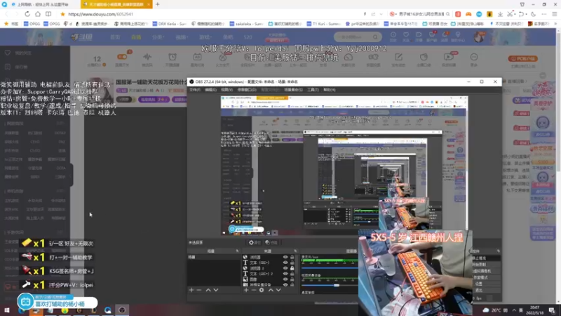Click the ellipsis More icon in the streamer toolbar
Image resolution: width=561 pixels, height=316 pixels.
point(474,57)
